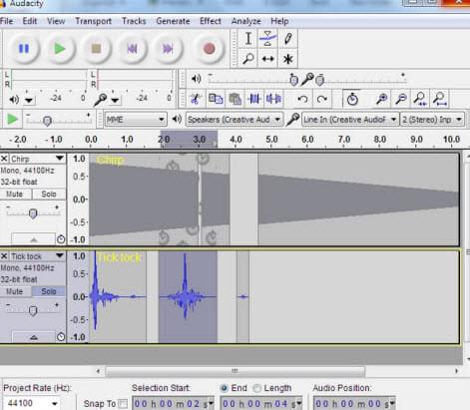This screenshot has width=470, height=410.
Task: Click the Silence audio icon
Action: click(273, 99)
